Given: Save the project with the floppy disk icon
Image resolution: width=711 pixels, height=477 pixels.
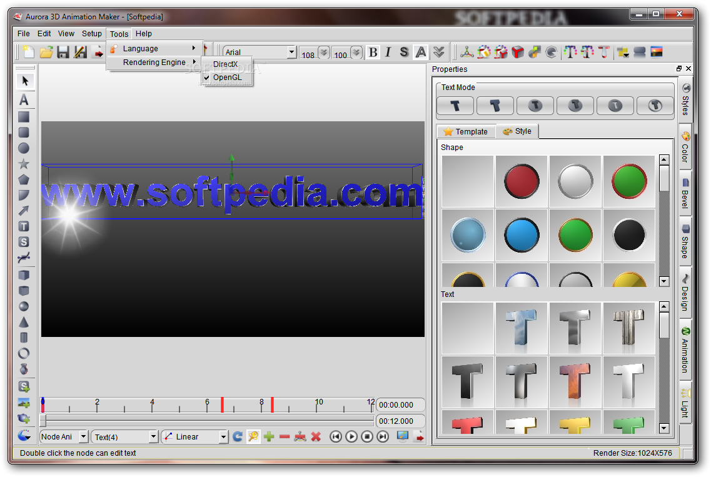Looking at the screenshot, I should pos(63,52).
